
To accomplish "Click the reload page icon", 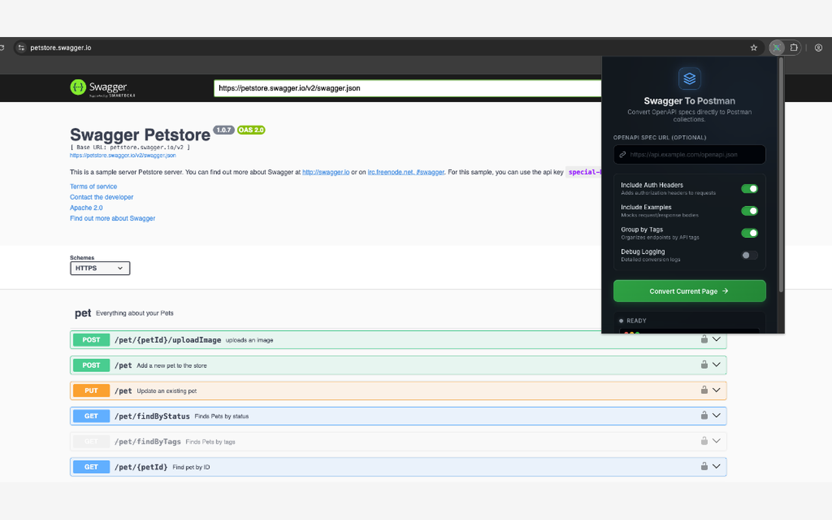I will [2, 47].
